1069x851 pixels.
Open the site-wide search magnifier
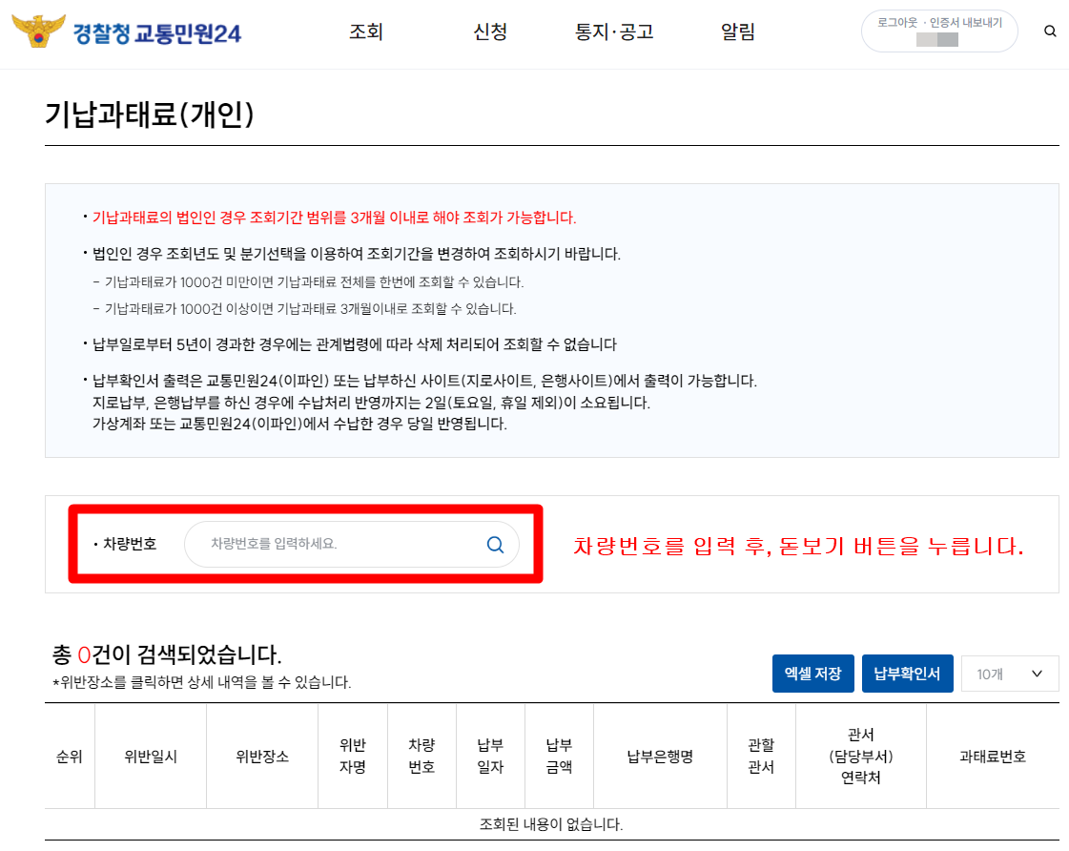1050,31
